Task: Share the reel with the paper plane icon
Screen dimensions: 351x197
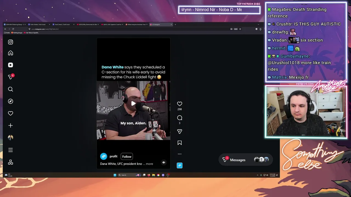Action: pyautogui.click(x=180, y=132)
